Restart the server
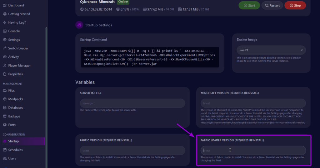Image resolution: width=320 pixels, height=168 pixels. 272,6
